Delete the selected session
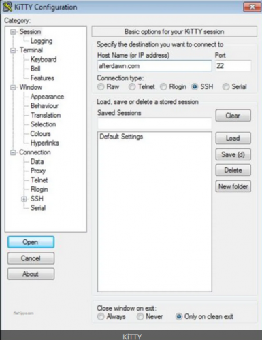This screenshot has height=340, width=262. click(233, 170)
